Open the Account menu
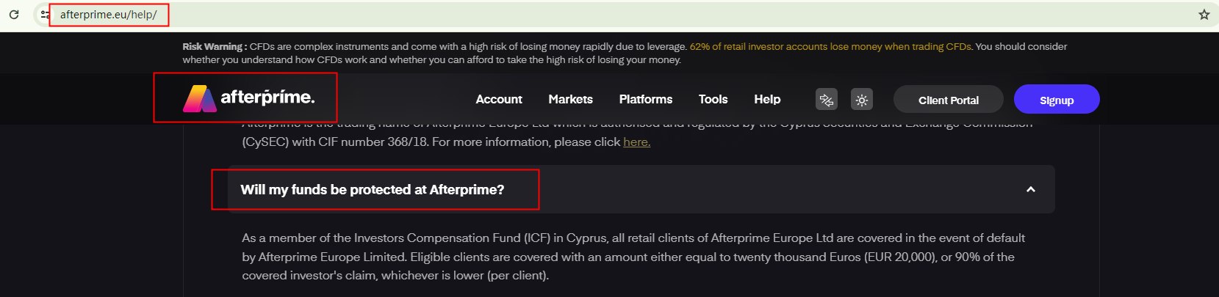Viewport: 1219px width, 297px height. pos(499,100)
